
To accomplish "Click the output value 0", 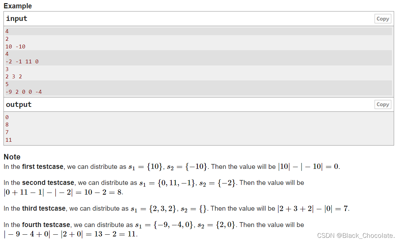I will coord(7,117).
